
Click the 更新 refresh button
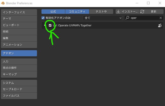coord(152,12)
